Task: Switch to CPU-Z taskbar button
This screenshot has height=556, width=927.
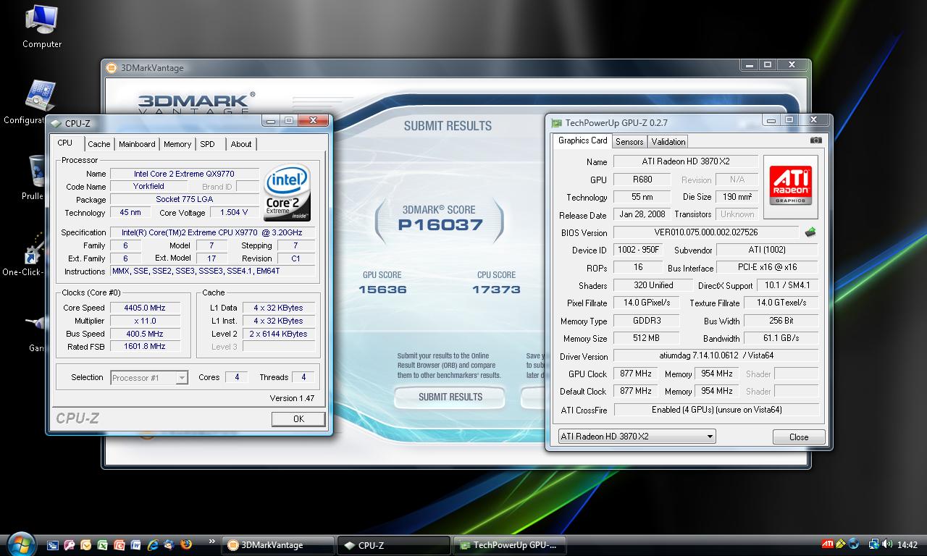Action: (x=395, y=545)
